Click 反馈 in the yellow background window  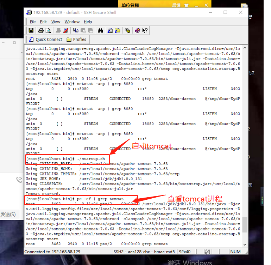tap(176, 5)
